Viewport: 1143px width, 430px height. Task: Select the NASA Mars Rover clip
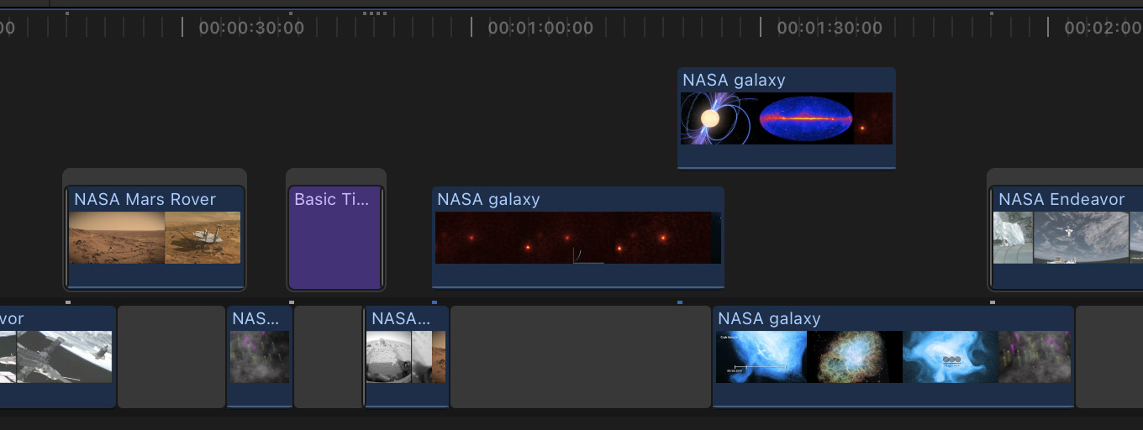[155, 238]
